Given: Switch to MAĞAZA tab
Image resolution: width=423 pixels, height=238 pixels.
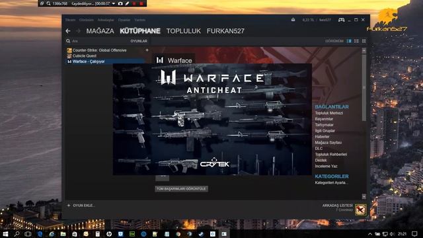Looking at the screenshot, I should coord(100,31).
